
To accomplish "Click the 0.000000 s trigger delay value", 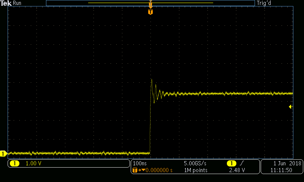I will tap(159, 170).
